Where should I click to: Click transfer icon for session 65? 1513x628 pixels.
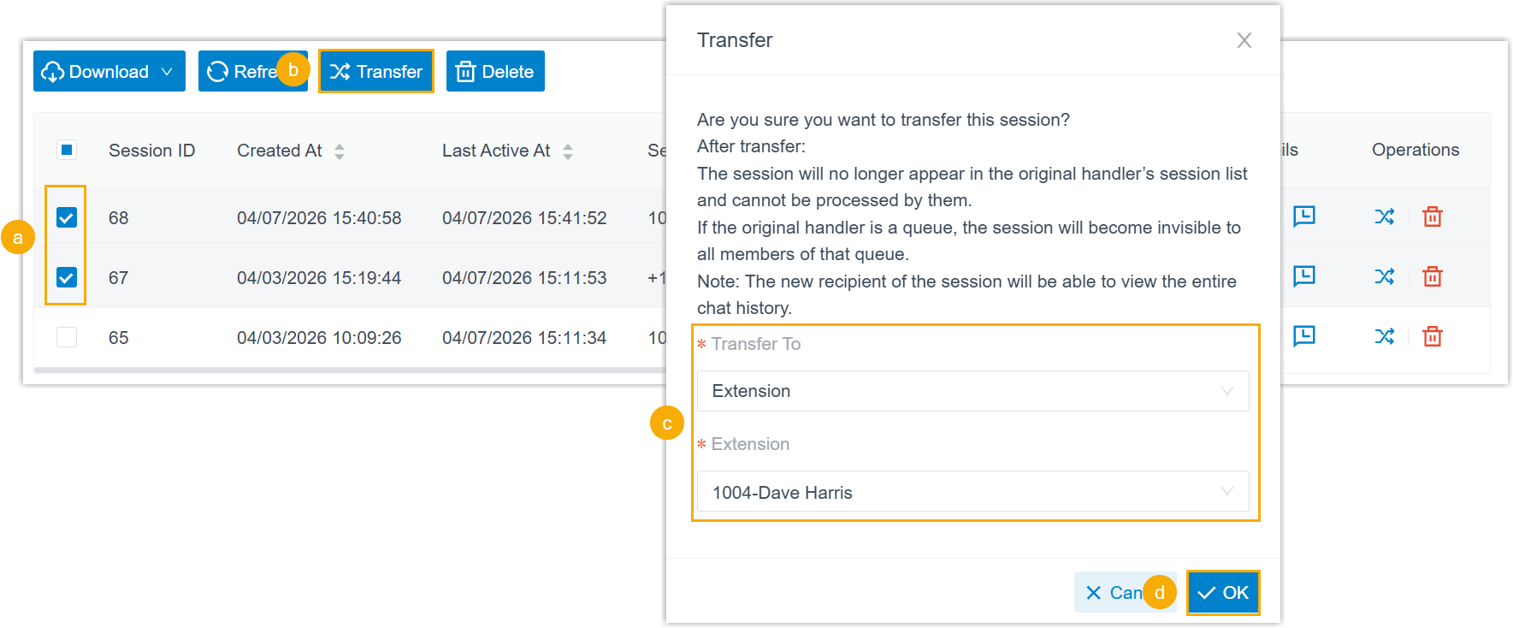pos(1384,336)
